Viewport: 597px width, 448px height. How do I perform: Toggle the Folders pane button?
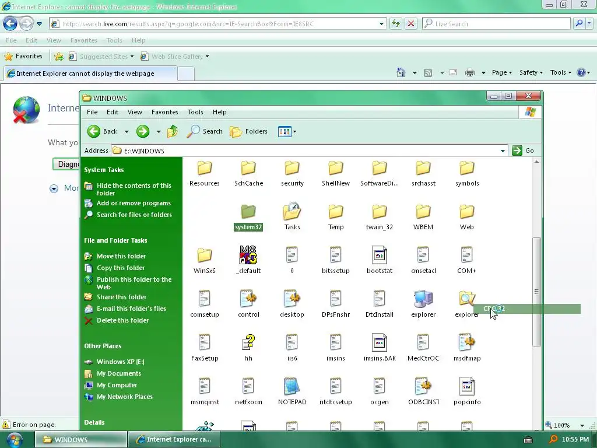point(248,131)
